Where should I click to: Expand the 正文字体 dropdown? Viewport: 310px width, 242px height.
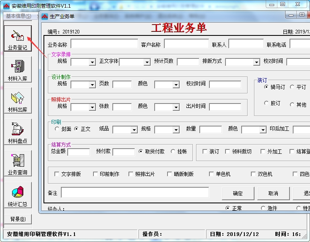(147, 62)
